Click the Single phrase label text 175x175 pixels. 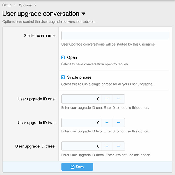79,77
